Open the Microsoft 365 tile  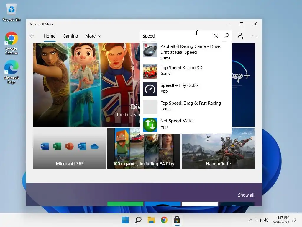click(x=70, y=148)
